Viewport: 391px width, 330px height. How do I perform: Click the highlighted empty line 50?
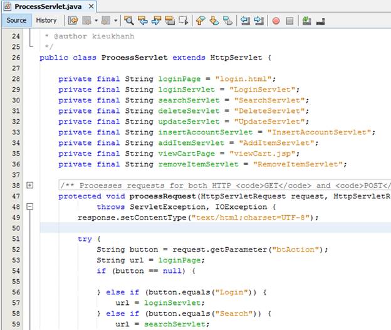click(x=215, y=228)
